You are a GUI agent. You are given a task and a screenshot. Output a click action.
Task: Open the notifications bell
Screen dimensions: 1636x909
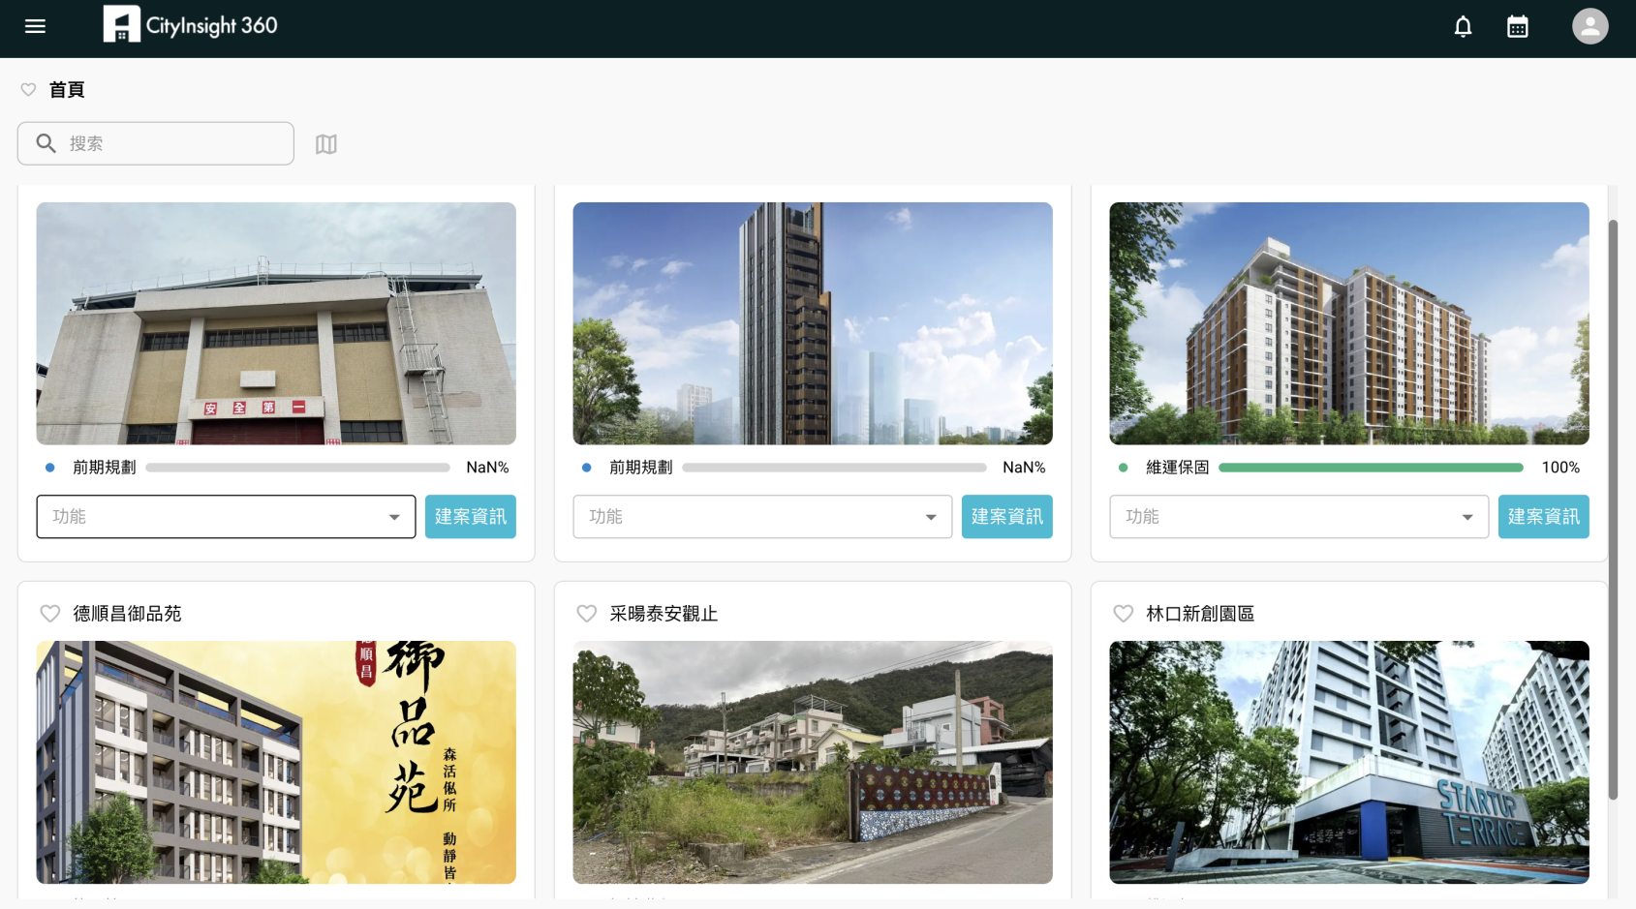[x=1463, y=27]
